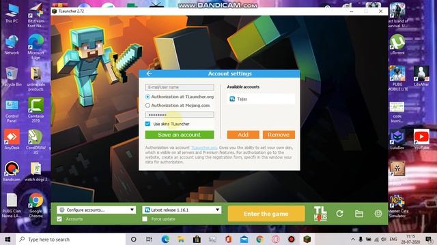Open Mail app from taskbar

(x=244, y=239)
